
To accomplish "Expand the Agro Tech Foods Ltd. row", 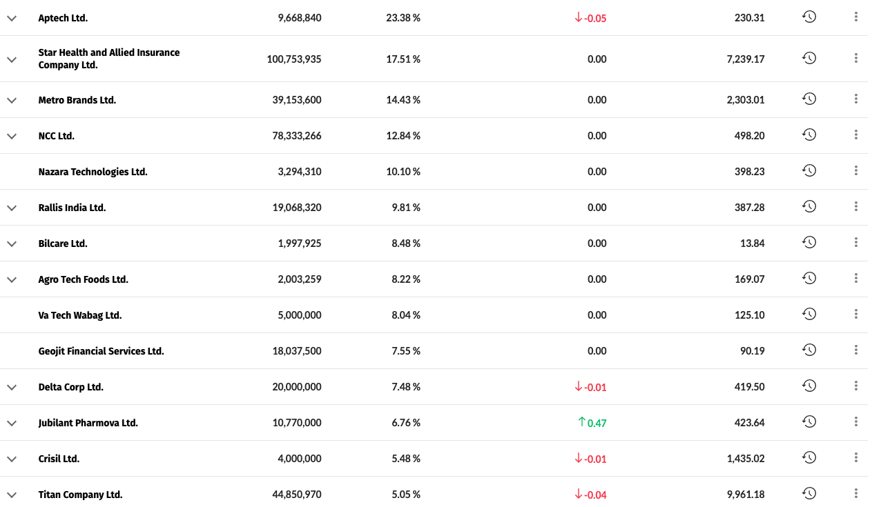I will click(x=12, y=279).
